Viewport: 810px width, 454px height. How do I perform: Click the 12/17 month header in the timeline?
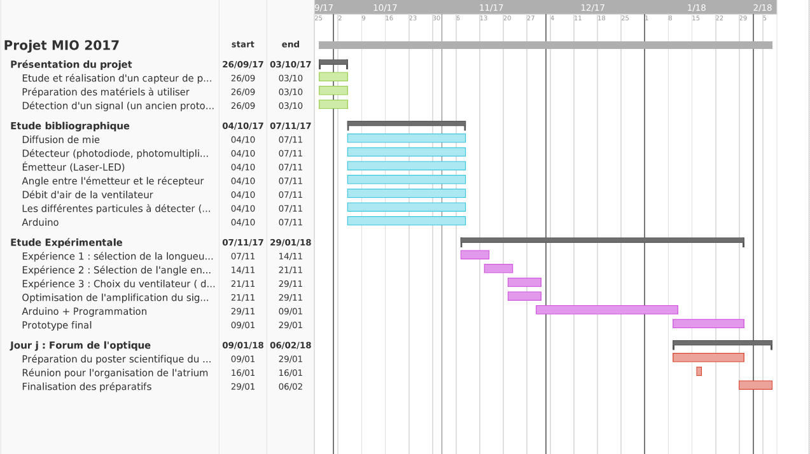tap(592, 8)
